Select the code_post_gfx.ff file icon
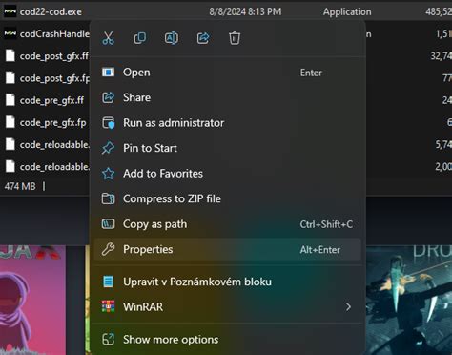 point(10,55)
